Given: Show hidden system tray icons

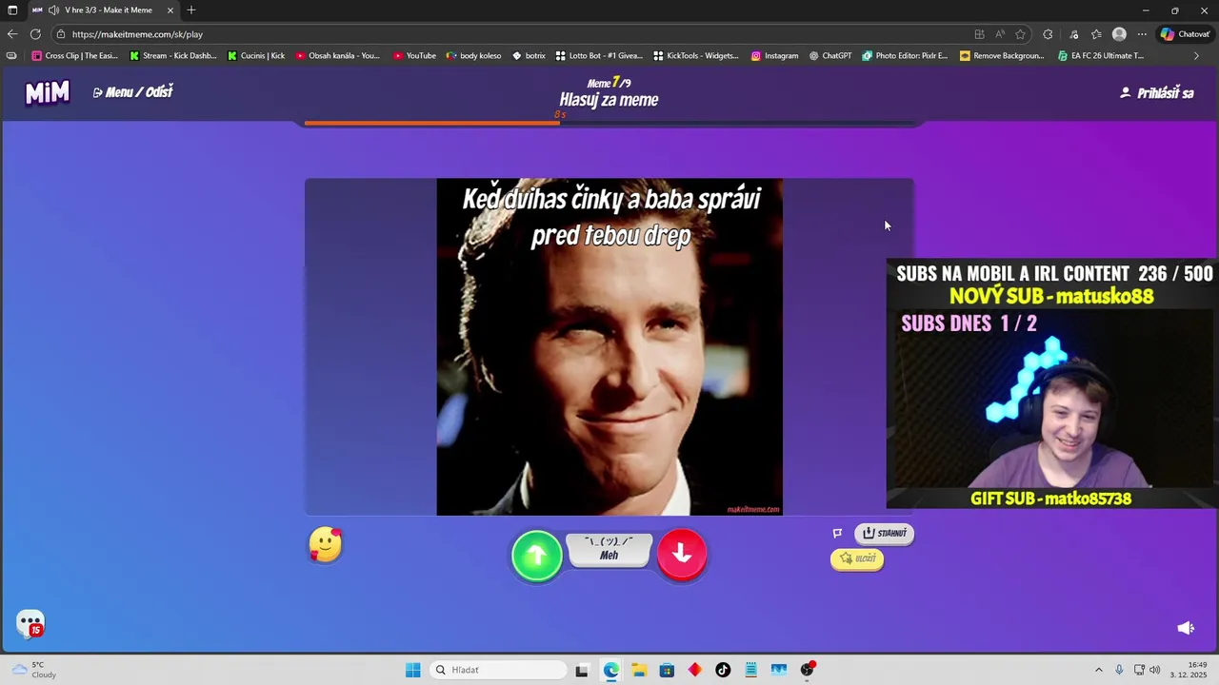Looking at the screenshot, I should (1098, 670).
